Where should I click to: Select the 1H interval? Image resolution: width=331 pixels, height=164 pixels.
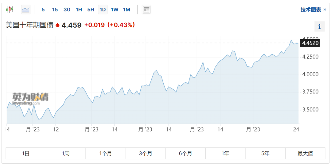79,10
